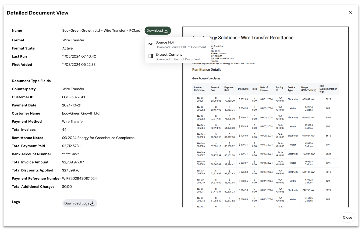Click the PDF icon beside Source PDF
The image size is (362, 230).
(x=151, y=44)
